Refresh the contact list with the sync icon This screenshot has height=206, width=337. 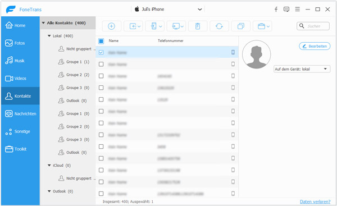point(219,26)
